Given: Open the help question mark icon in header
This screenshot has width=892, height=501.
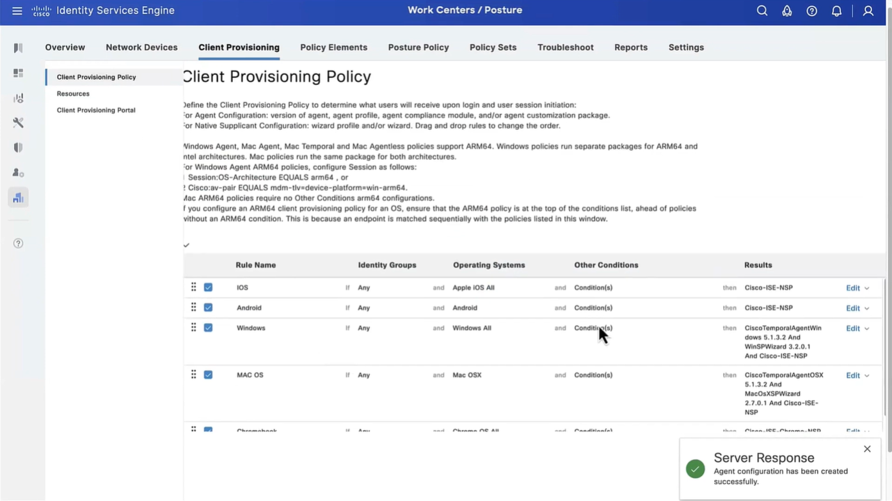Looking at the screenshot, I should pos(811,11).
